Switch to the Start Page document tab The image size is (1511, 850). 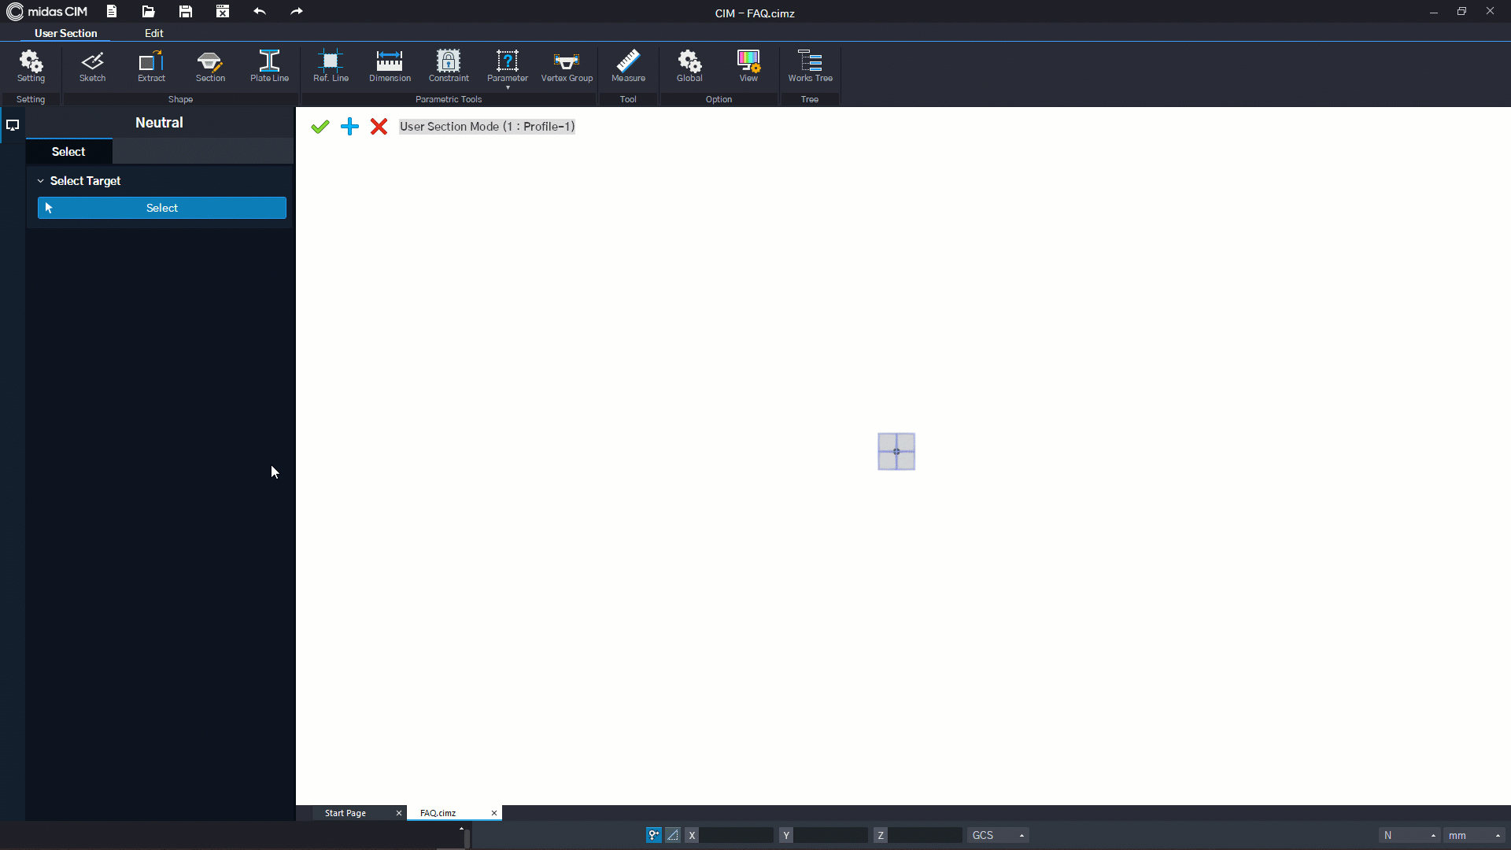tap(345, 813)
